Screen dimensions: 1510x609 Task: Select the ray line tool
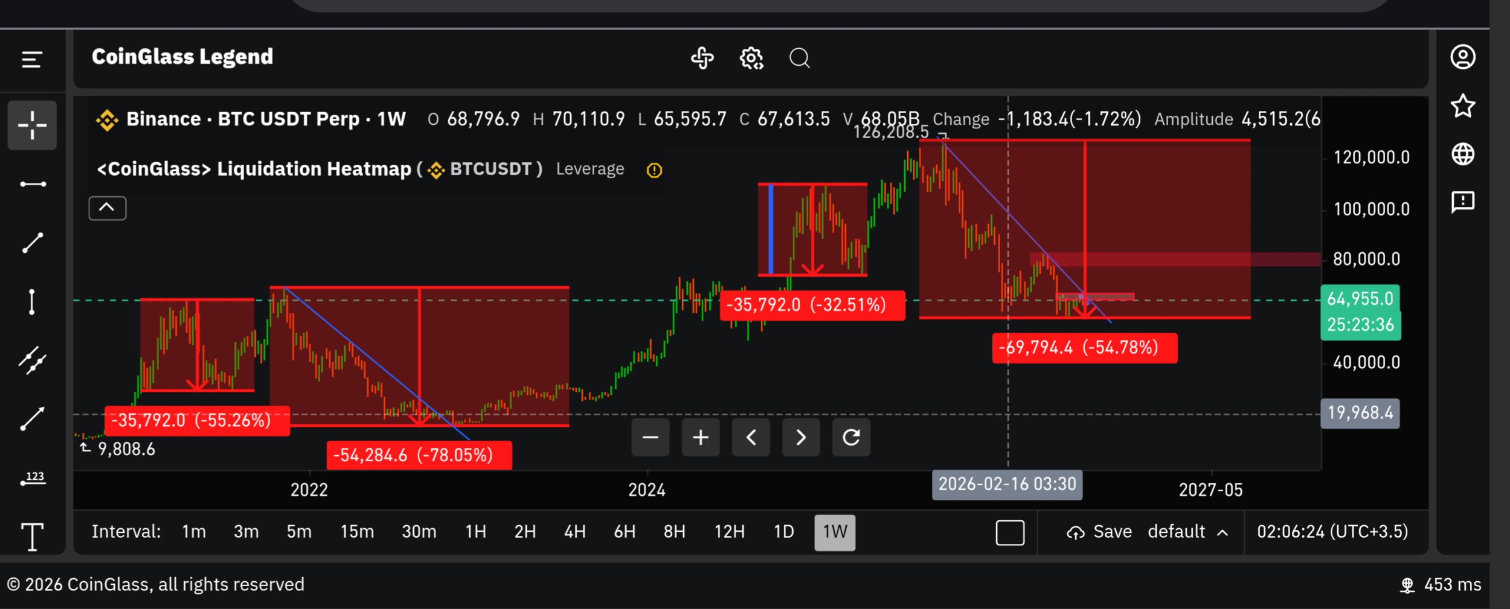point(33,418)
